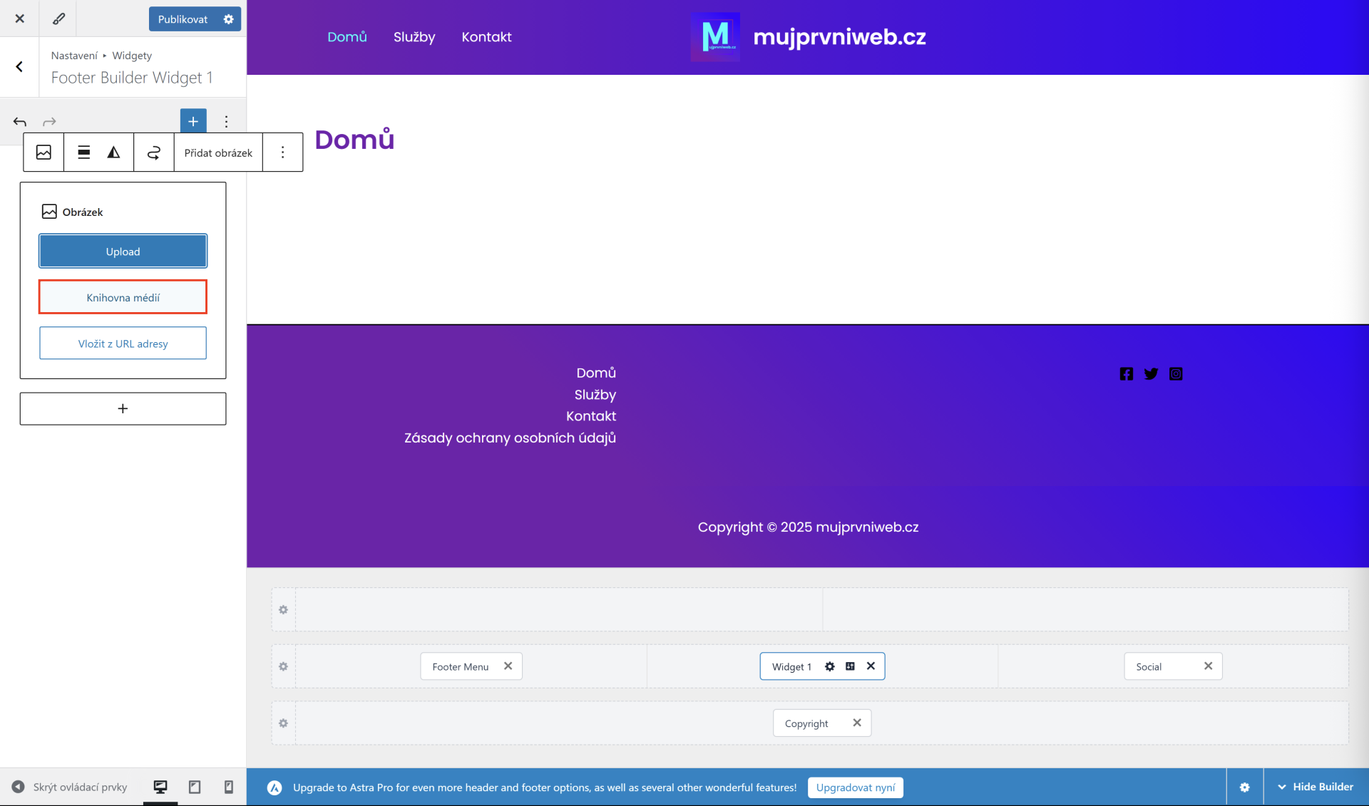Switch to mobile preview mode
Viewport: 1369px width, 806px height.
[228, 787]
